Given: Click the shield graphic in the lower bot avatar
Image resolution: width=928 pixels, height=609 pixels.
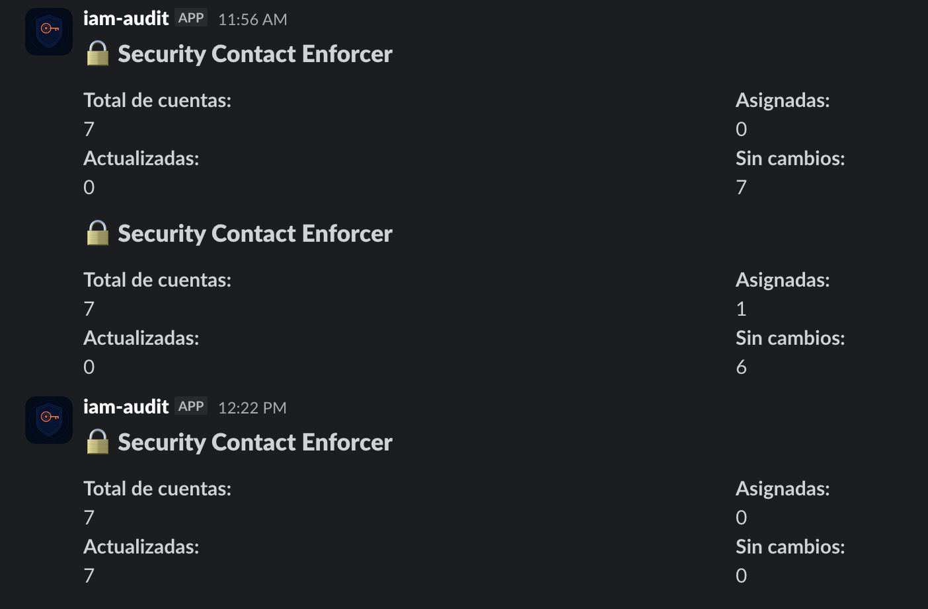Looking at the screenshot, I should pyautogui.click(x=48, y=419).
